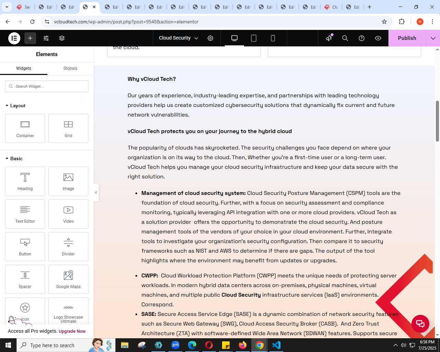
Task: Open Chrome three-dot menu
Action: (432, 22)
